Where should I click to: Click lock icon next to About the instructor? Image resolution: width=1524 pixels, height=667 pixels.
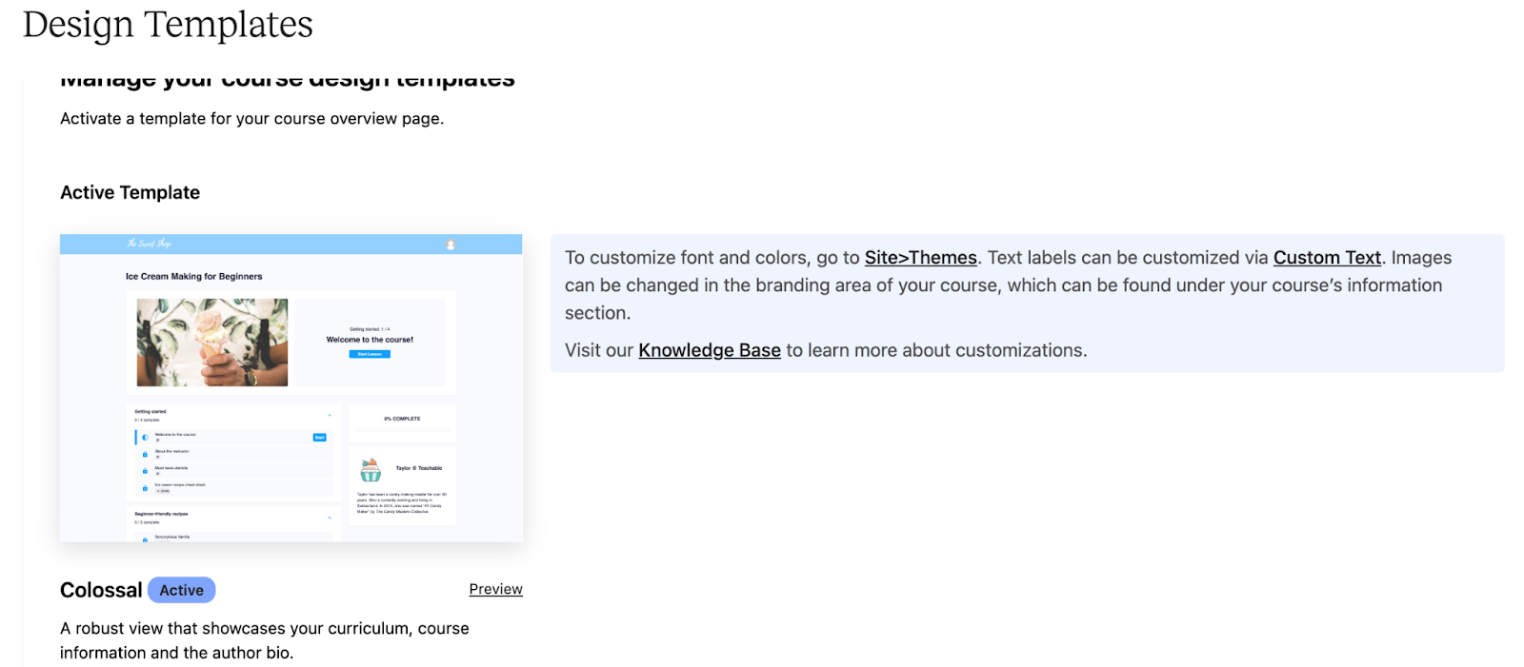click(x=146, y=455)
